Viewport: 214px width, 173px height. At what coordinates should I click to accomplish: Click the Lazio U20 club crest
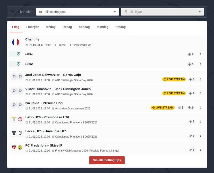click(x=14, y=119)
